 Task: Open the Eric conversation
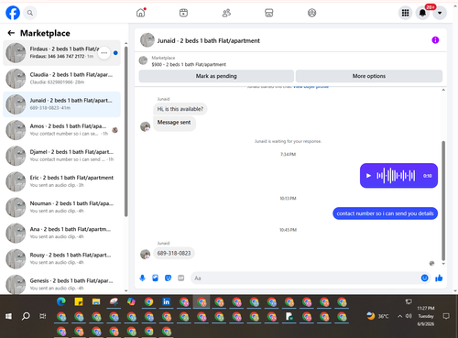[x=61, y=181]
